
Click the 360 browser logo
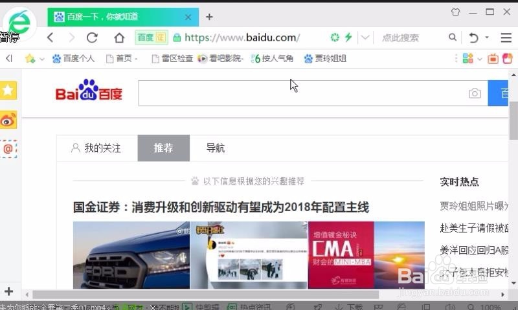point(19,23)
